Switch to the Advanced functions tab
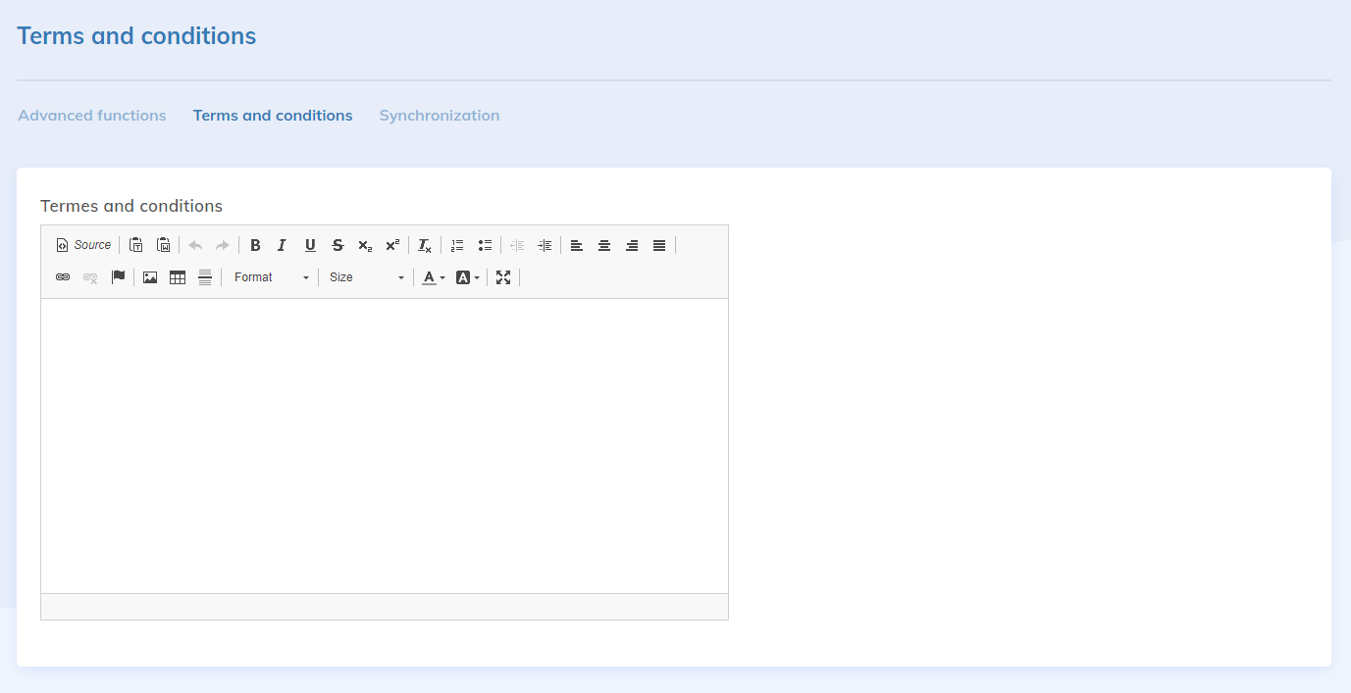Viewport: 1351px width, 693px height. tap(92, 116)
